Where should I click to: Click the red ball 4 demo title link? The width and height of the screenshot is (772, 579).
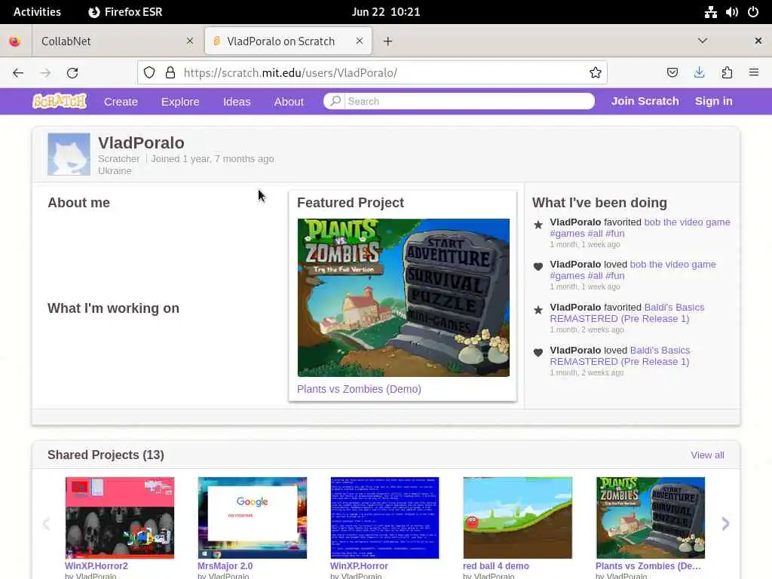click(496, 565)
